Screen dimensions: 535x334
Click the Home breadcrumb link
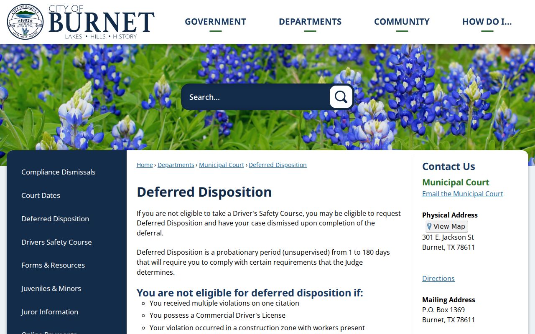click(145, 165)
